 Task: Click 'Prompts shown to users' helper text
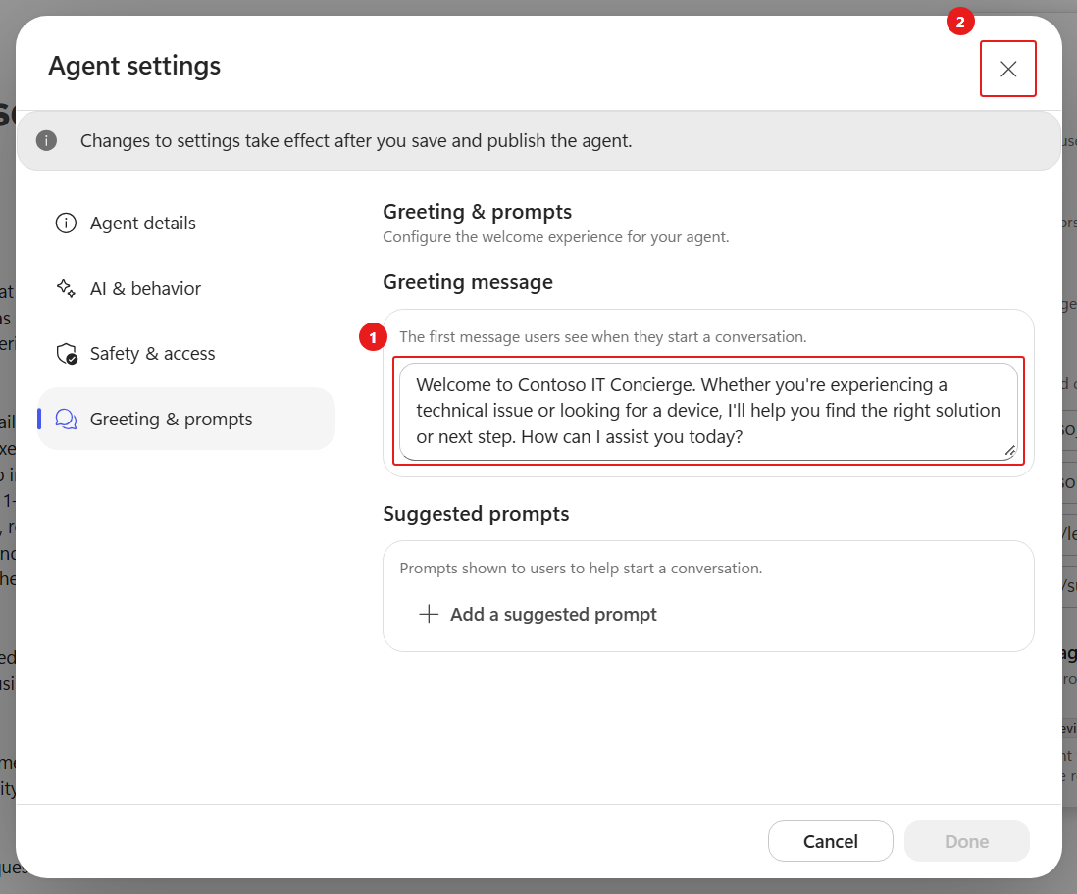581,569
